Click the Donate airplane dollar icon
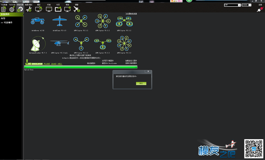Viewport: 265px width, 160px height. pos(77,9)
